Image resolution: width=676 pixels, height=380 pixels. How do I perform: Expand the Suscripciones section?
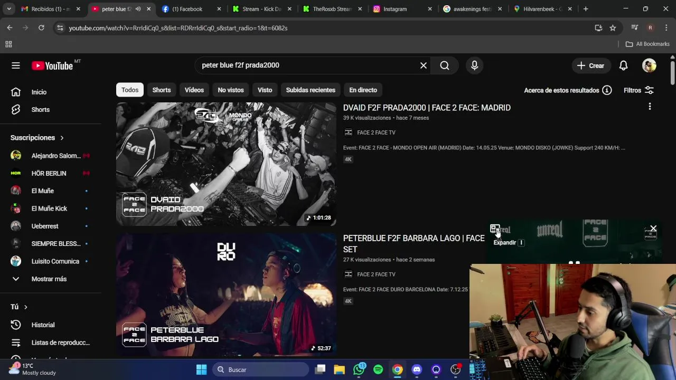pos(37,138)
